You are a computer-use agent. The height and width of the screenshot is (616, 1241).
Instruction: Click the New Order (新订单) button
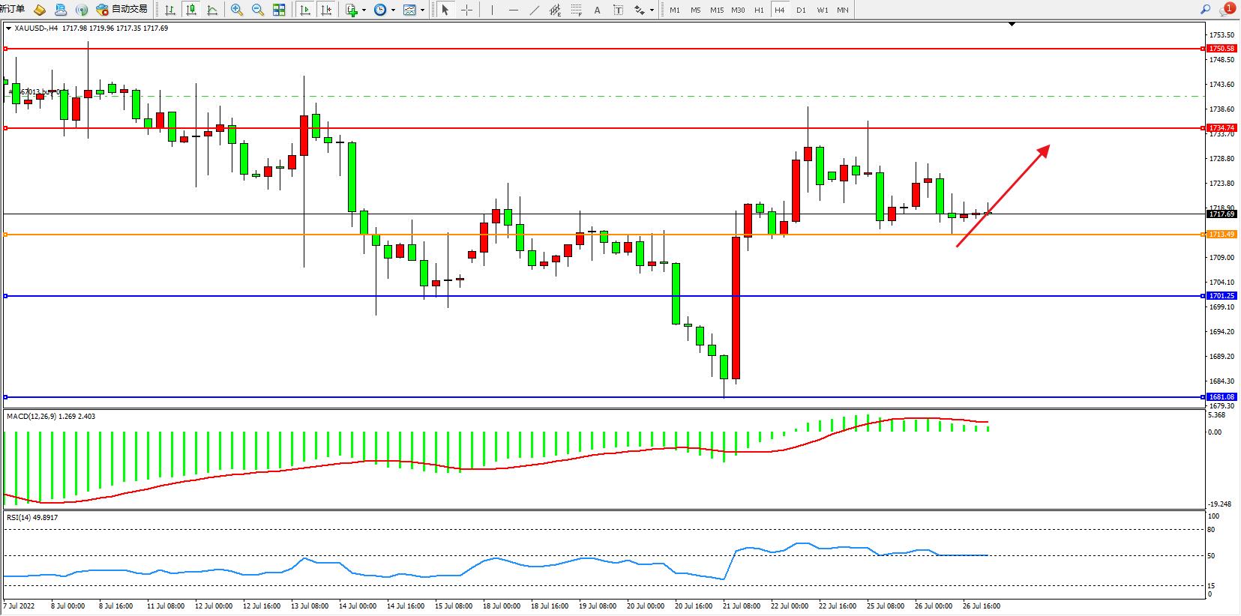(x=13, y=9)
